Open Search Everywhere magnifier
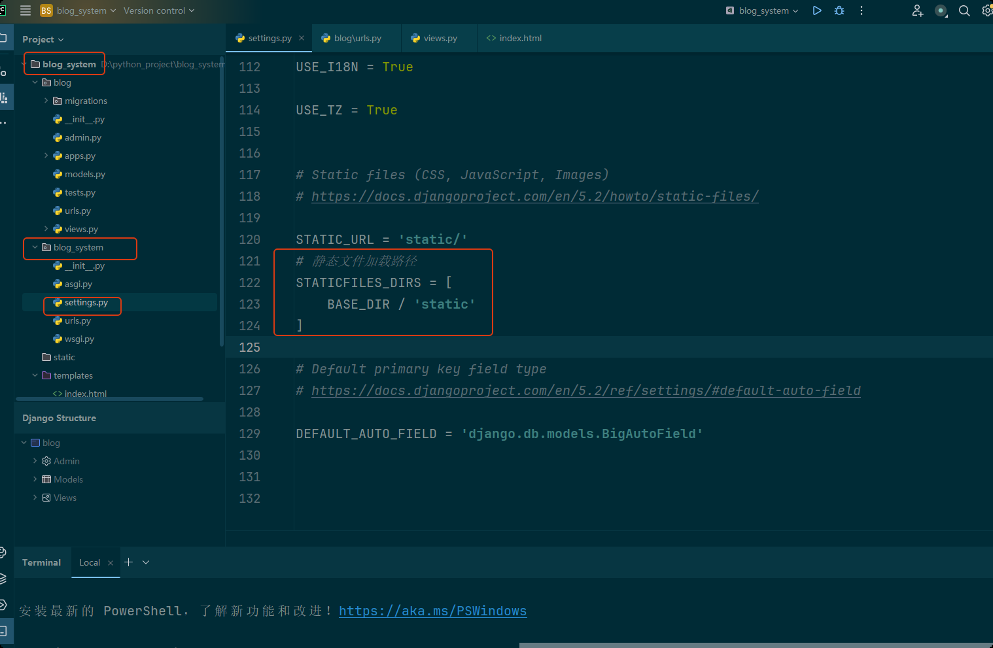The width and height of the screenshot is (993, 648). [964, 10]
